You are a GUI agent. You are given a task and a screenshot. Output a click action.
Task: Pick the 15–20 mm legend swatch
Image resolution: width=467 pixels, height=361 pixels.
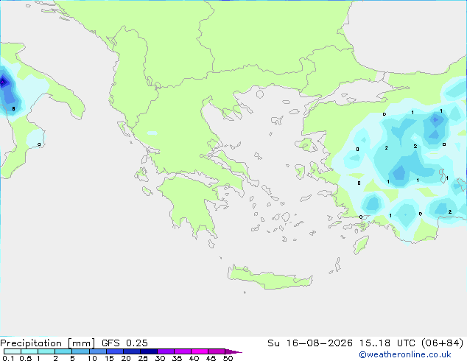tap(115, 351)
